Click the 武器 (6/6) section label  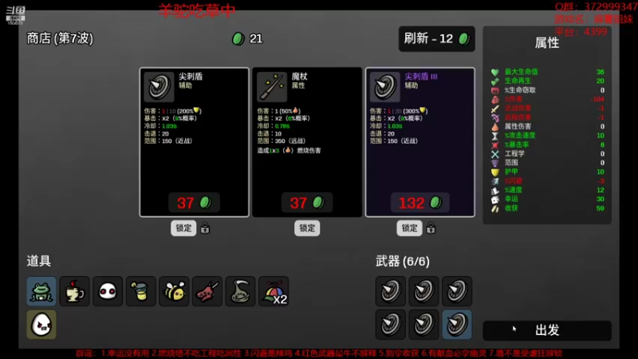pos(403,262)
